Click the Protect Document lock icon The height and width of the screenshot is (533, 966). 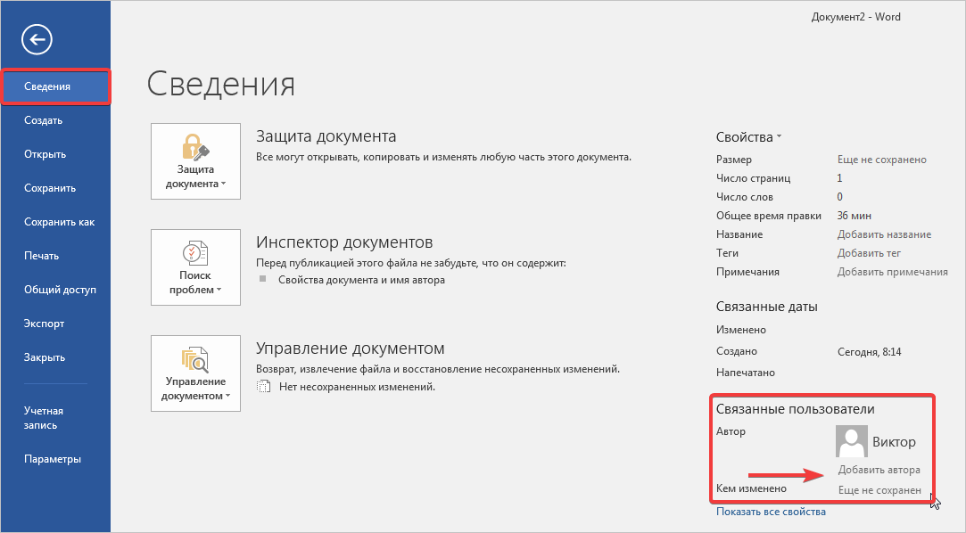195,144
